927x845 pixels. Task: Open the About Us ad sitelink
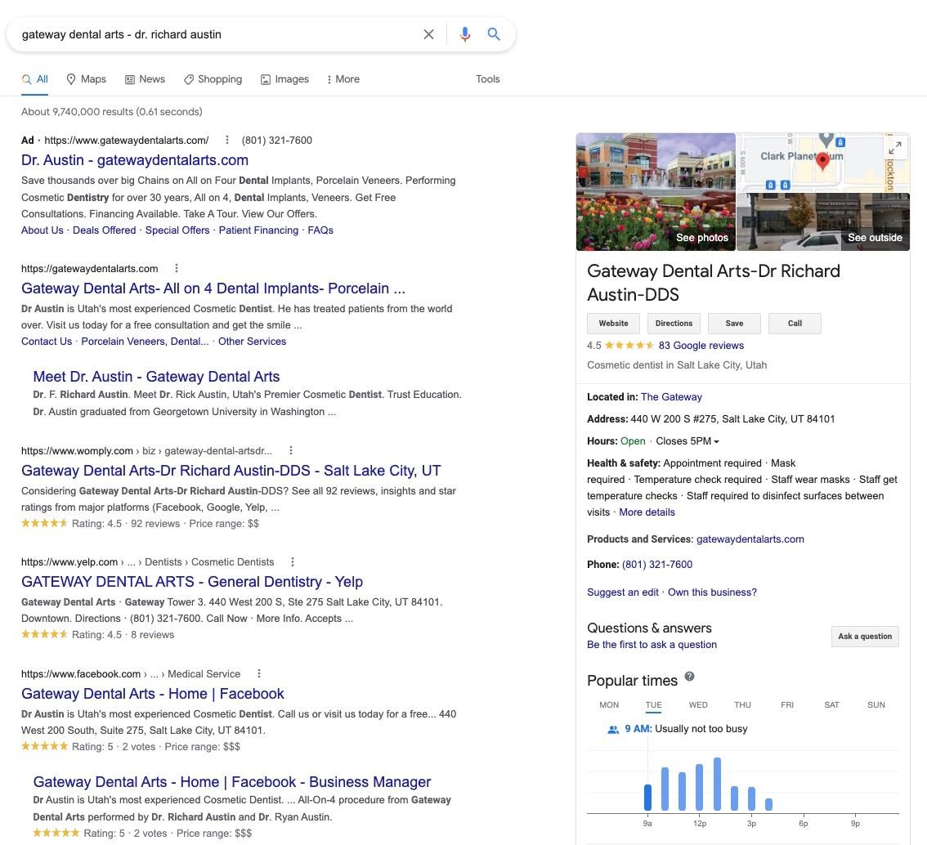tap(42, 230)
